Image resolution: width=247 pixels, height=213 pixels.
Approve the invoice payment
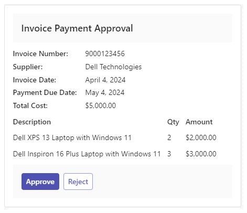(40, 182)
